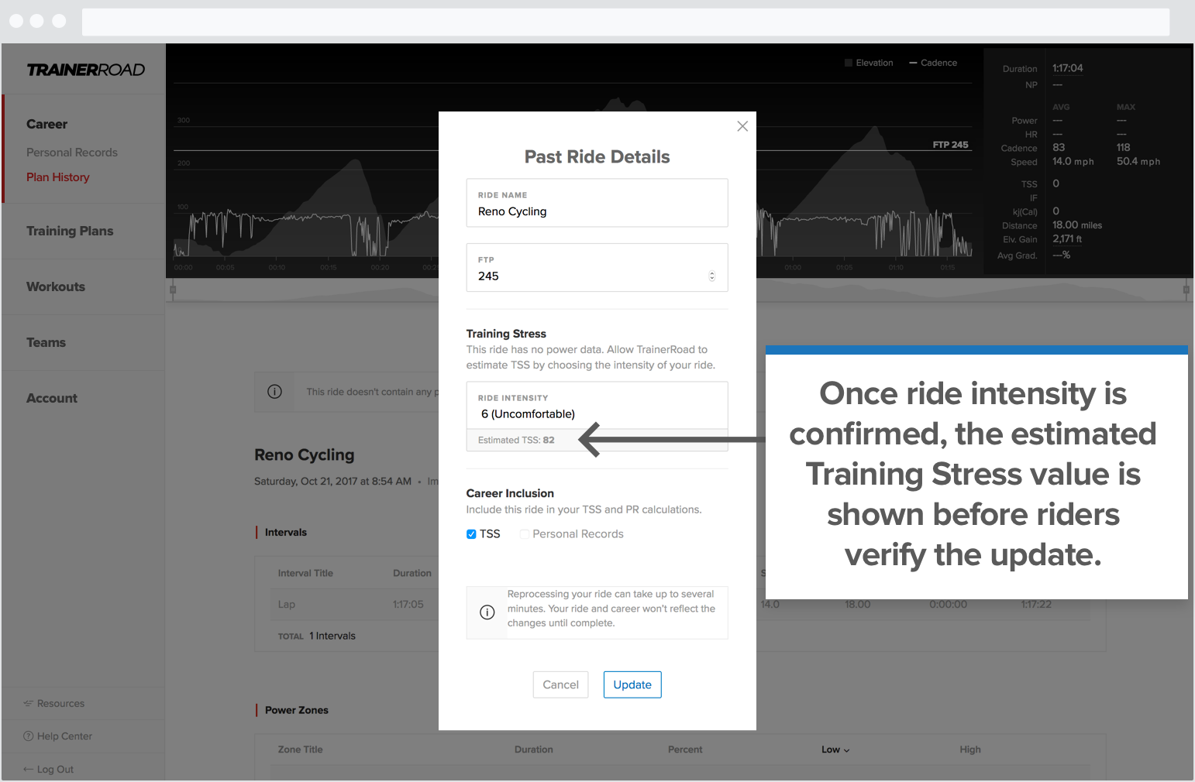1195x782 pixels.
Task: Click the Training Stress heading
Action: point(506,334)
